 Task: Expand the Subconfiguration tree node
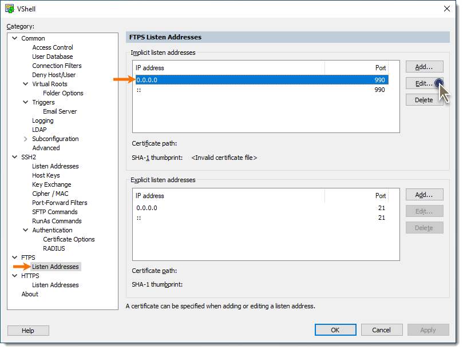(x=25, y=139)
